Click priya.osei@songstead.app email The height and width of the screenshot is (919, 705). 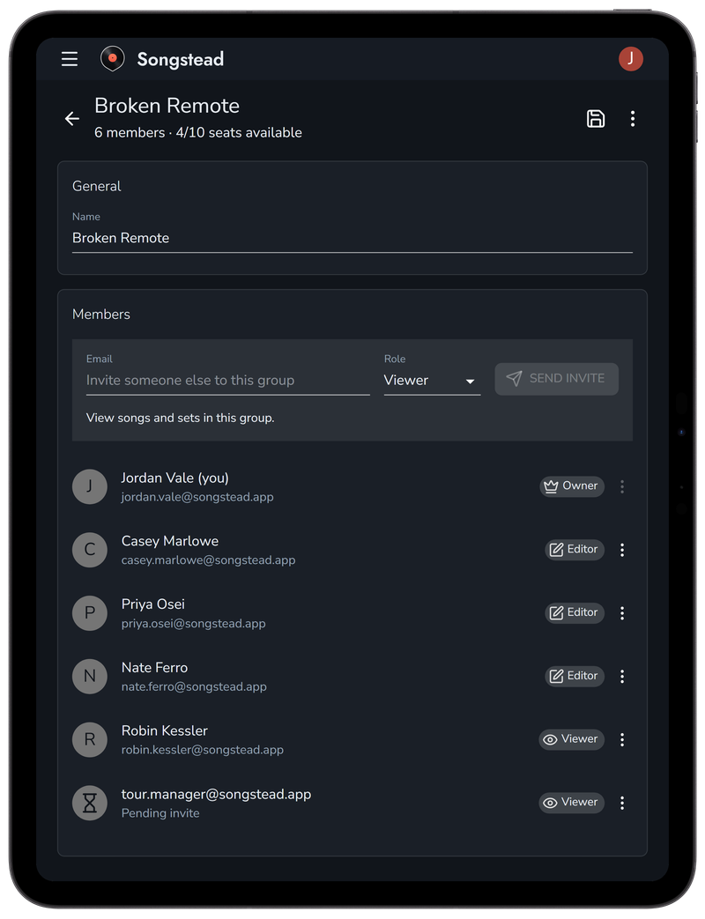(193, 624)
